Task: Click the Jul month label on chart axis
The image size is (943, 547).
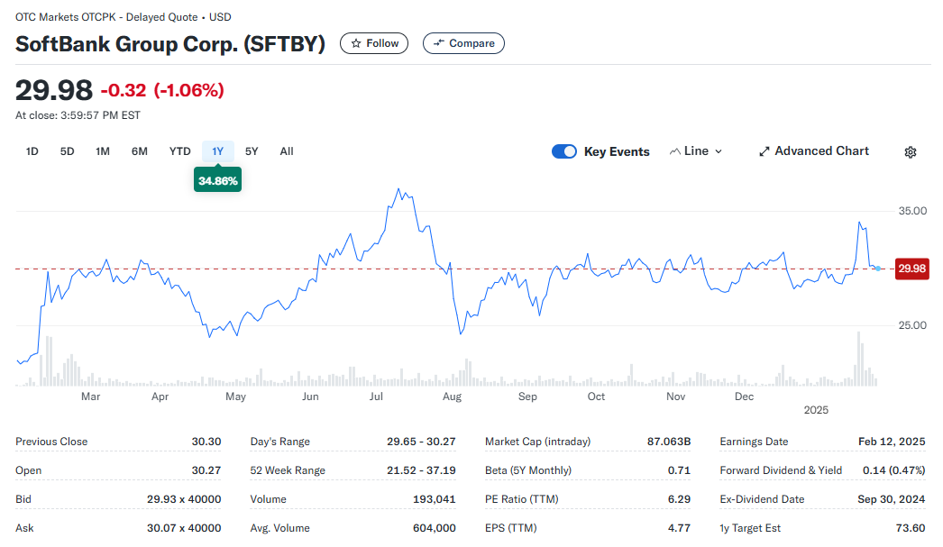Action: coord(376,397)
